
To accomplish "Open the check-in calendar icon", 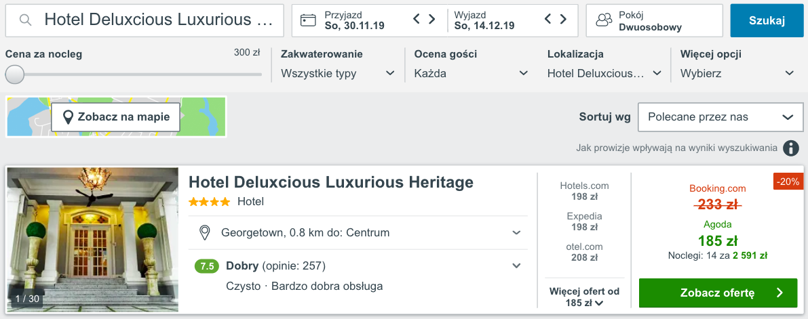I will point(309,20).
